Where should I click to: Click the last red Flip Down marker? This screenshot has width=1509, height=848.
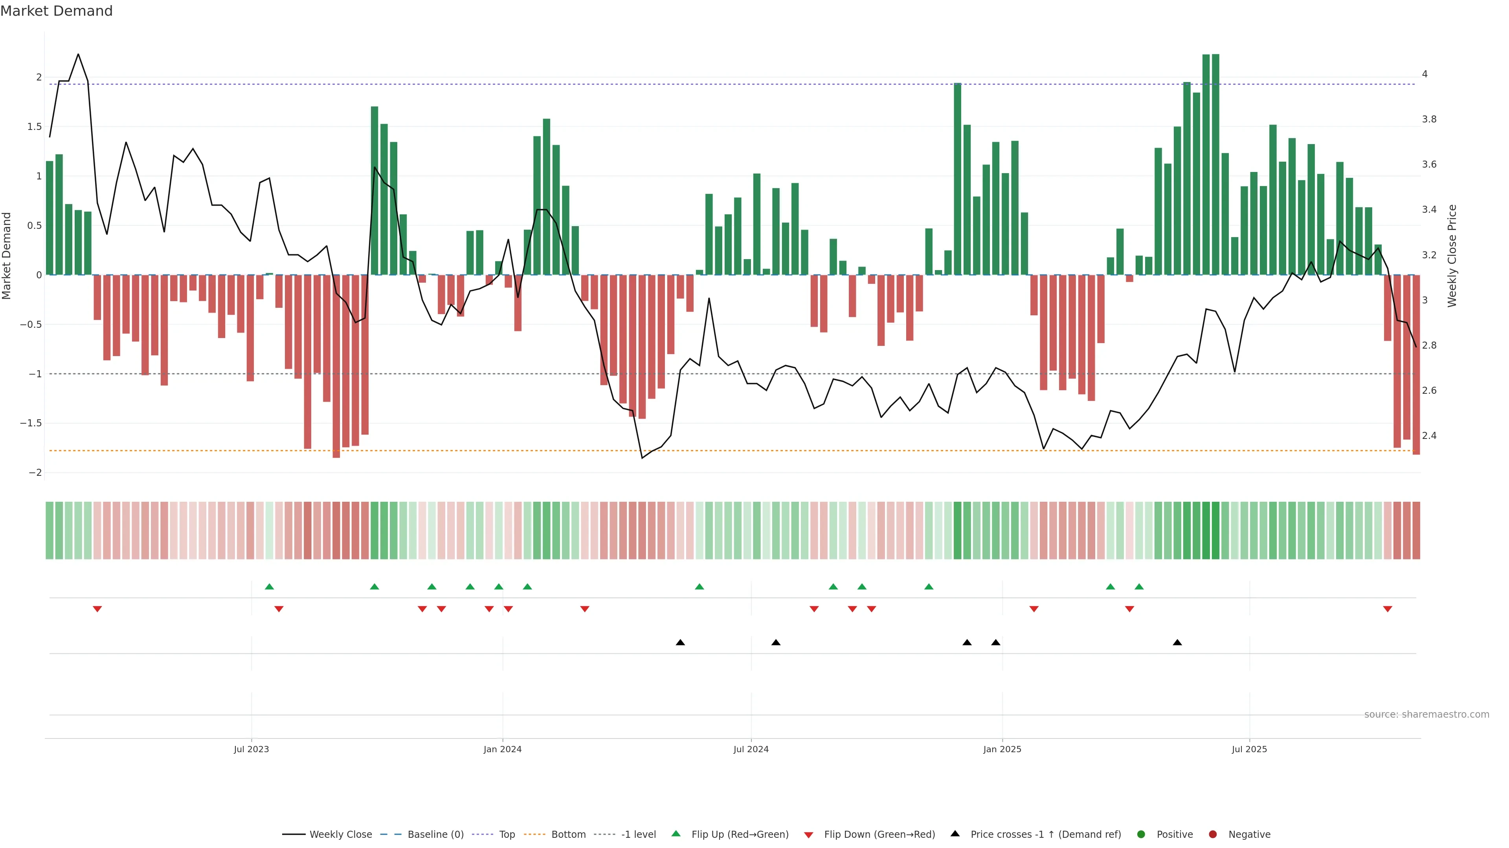[1387, 609]
